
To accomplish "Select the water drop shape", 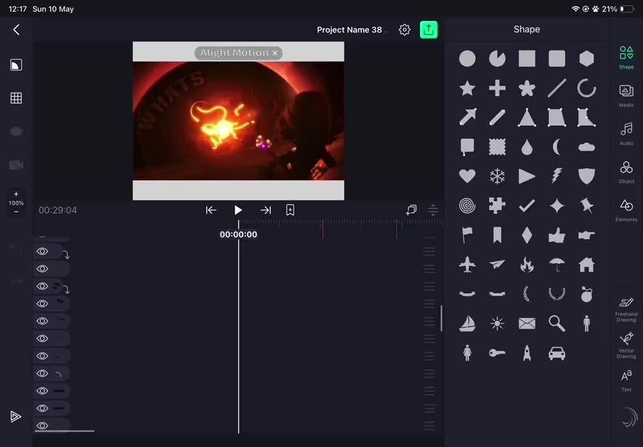I will pyautogui.click(x=526, y=147).
